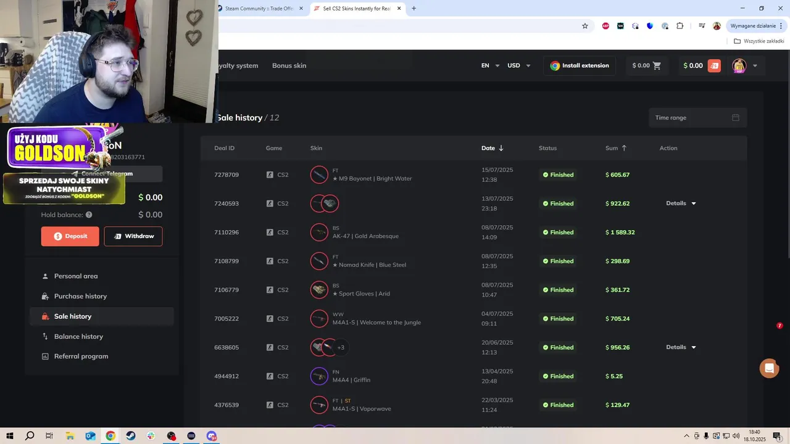This screenshot has height=444, width=790.
Task: Sort the table by Date column
Action: click(493, 148)
